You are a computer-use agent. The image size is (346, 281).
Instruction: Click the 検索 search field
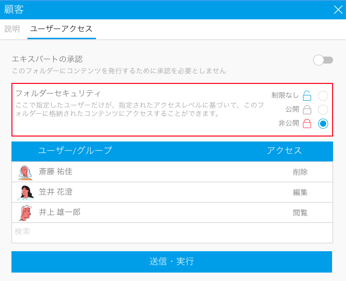pyautogui.click(x=172, y=233)
